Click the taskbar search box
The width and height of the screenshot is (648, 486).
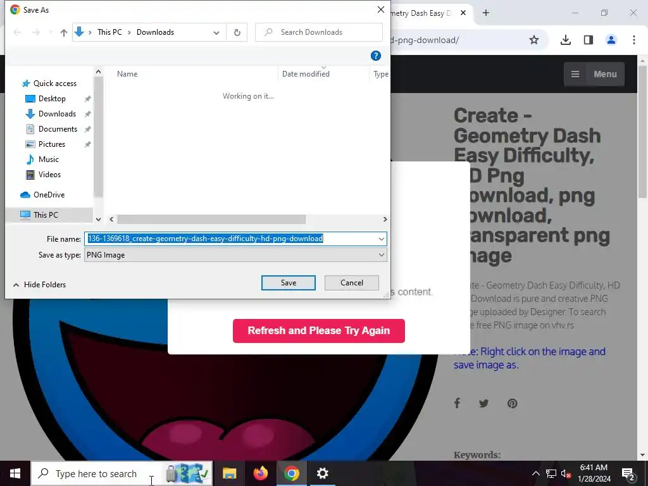click(122, 473)
